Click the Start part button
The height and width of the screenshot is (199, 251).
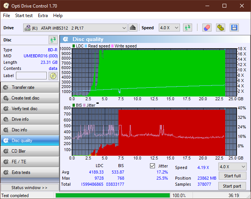(232, 186)
